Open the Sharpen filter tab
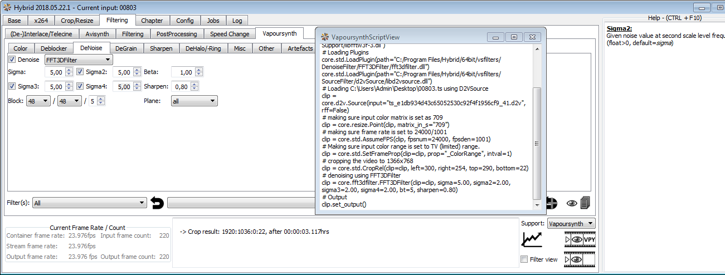This screenshot has height=275, width=725. pos(161,48)
